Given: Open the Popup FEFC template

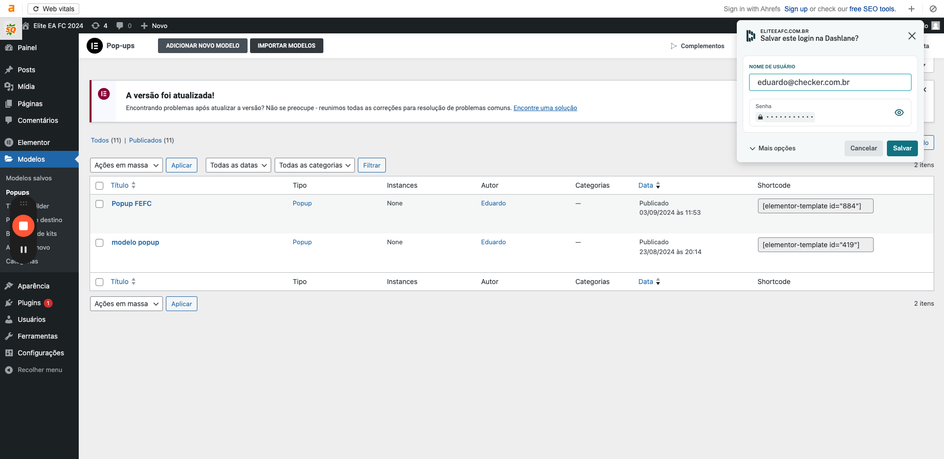Looking at the screenshot, I should point(131,203).
